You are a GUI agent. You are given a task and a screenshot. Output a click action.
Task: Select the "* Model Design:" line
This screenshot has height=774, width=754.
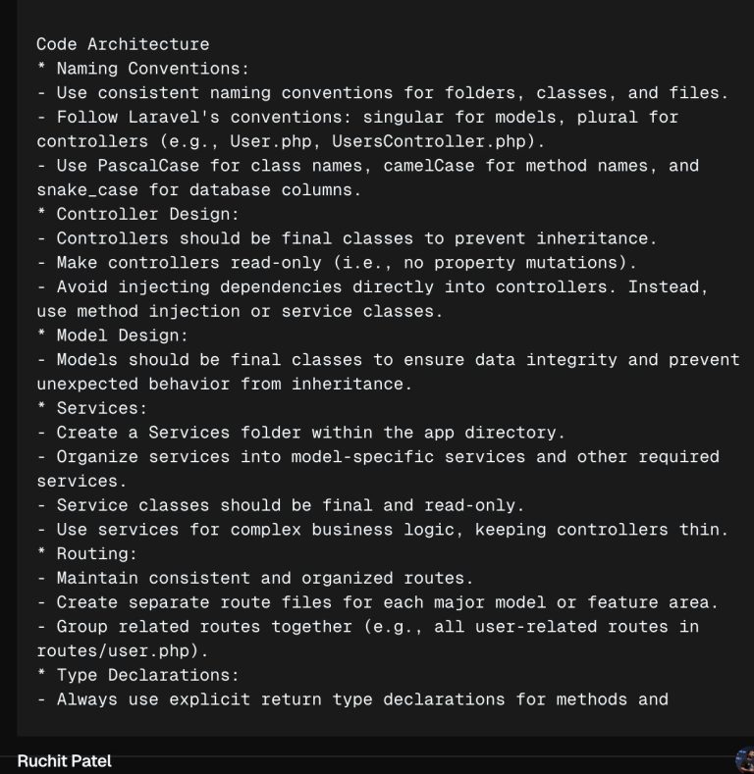113,335
